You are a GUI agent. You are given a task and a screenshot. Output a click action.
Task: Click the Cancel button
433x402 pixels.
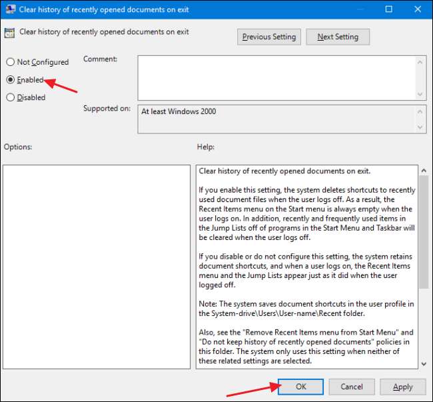(352, 387)
